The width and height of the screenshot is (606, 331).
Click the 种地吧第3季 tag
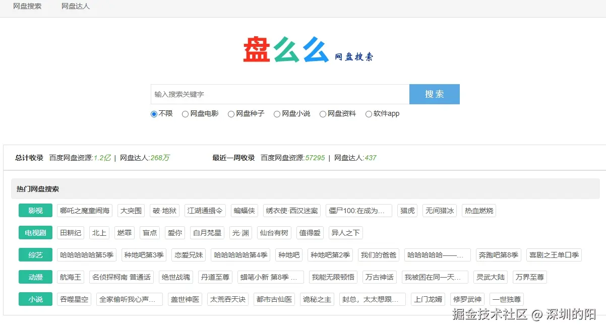click(x=144, y=255)
